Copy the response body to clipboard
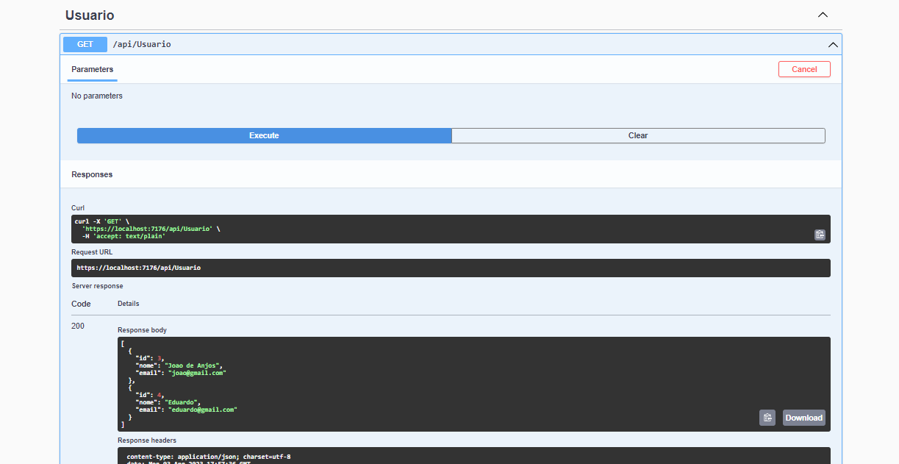 (767, 418)
